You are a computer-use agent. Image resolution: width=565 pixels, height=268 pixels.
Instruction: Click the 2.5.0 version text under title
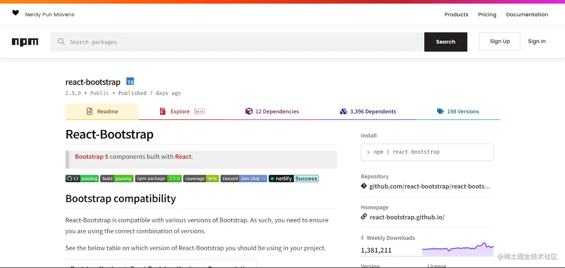(73, 93)
